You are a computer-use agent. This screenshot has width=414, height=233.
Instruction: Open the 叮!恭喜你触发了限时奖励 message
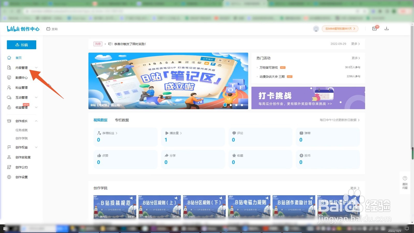[127, 44]
